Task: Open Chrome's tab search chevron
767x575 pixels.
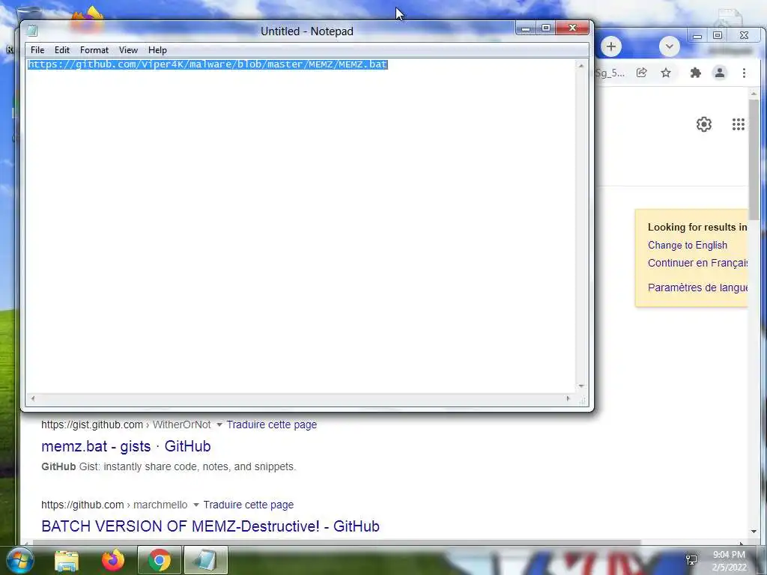Action: click(x=669, y=47)
